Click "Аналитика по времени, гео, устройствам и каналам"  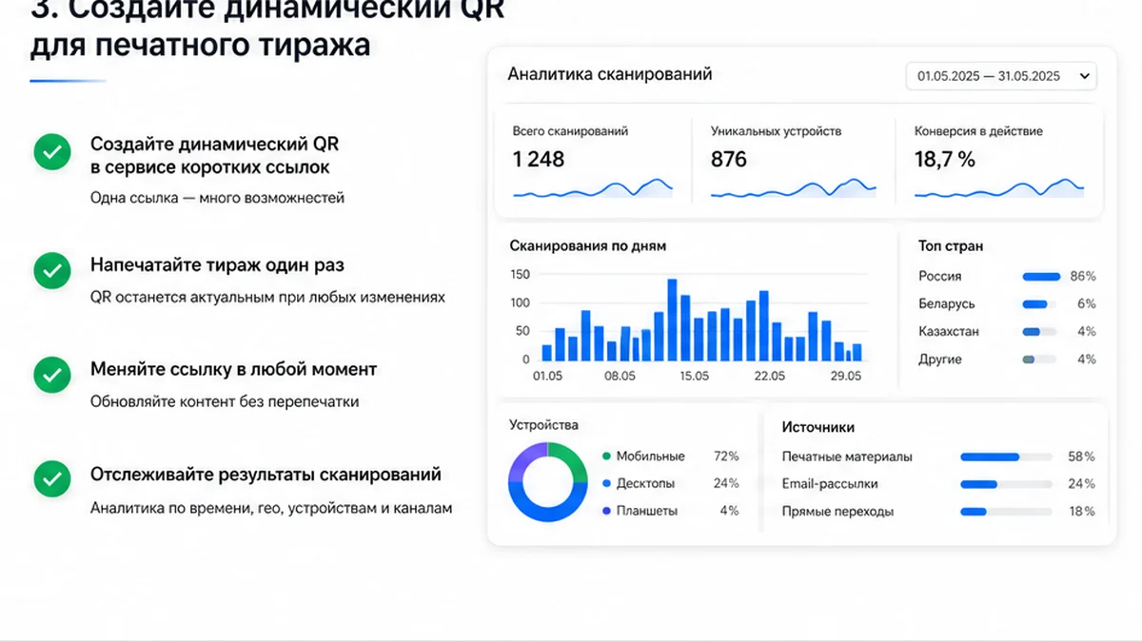[x=271, y=508]
